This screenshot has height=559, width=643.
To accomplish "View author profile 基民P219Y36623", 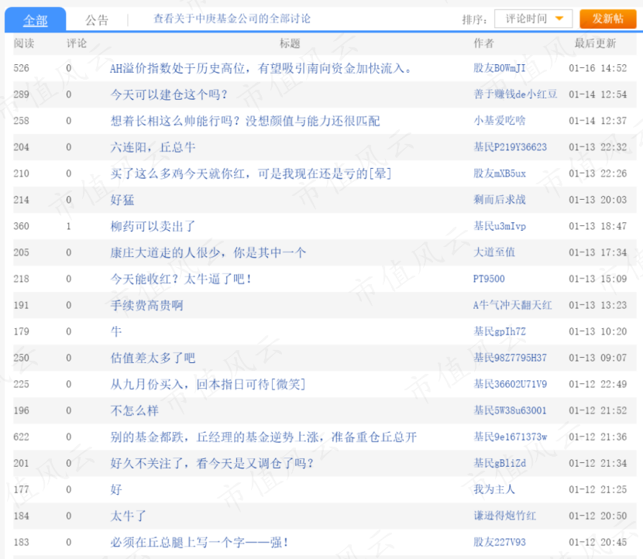I will click(510, 147).
